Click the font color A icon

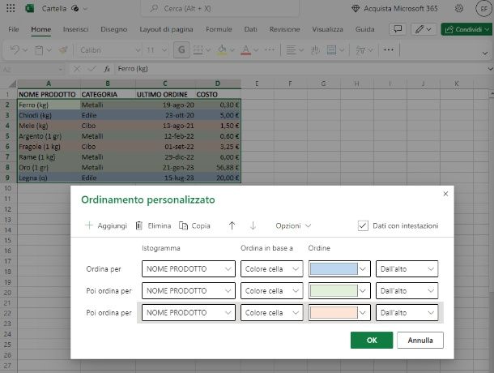click(x=246, y=49)
